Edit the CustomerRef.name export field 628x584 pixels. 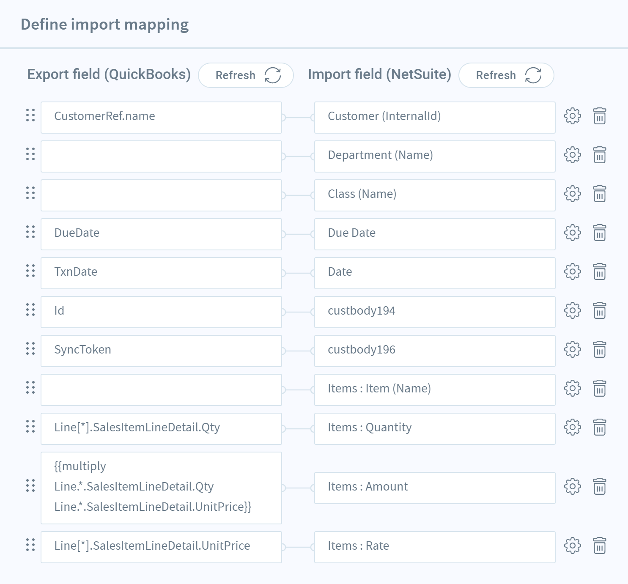pos(161,118)
